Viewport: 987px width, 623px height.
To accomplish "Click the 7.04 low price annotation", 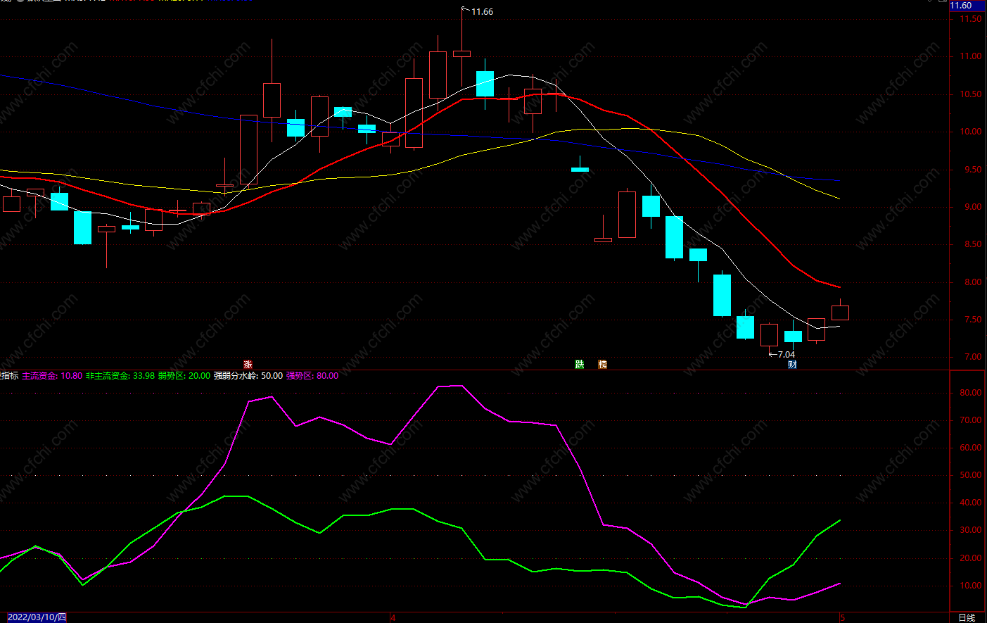I will (x=787, y=355).
